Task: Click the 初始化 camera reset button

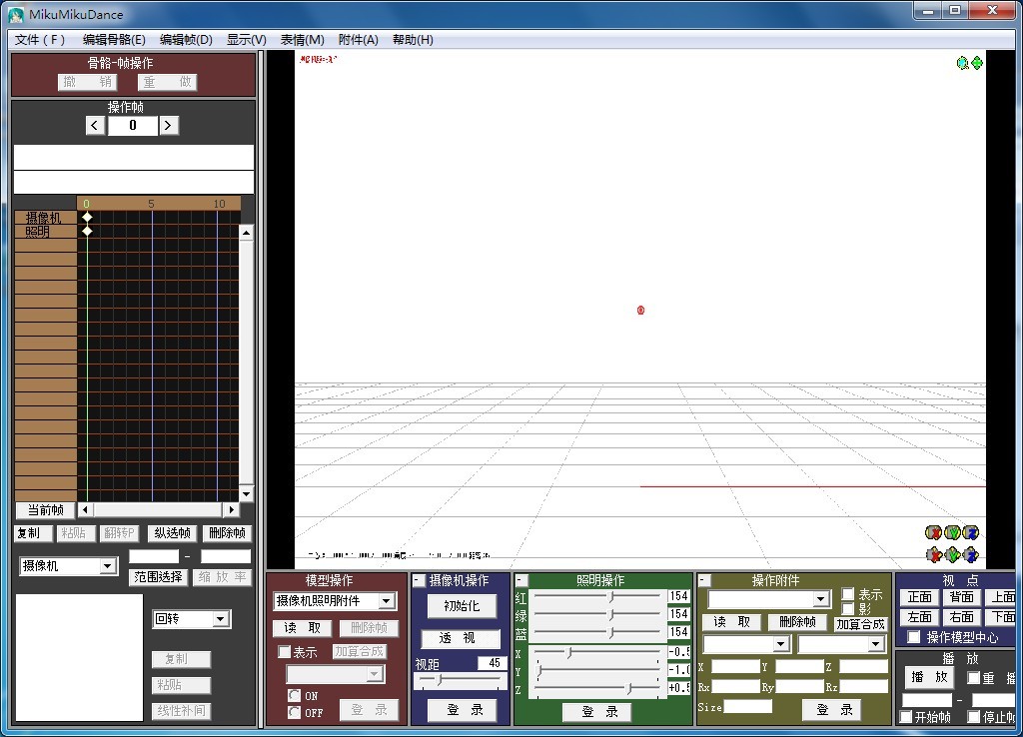Action: 462,606
